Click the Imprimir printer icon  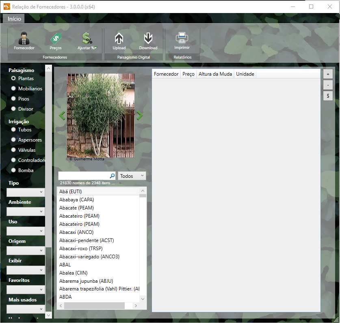[182, 38]
